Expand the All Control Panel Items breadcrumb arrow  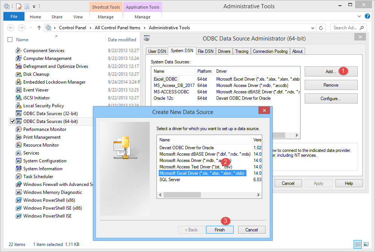[x=144, y=28]
